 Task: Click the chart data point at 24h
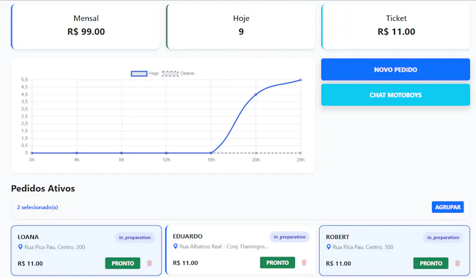coord(300,80)
